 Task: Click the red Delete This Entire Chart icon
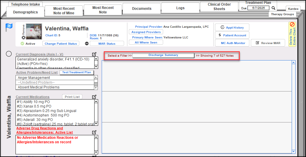[x=292, y=24]
